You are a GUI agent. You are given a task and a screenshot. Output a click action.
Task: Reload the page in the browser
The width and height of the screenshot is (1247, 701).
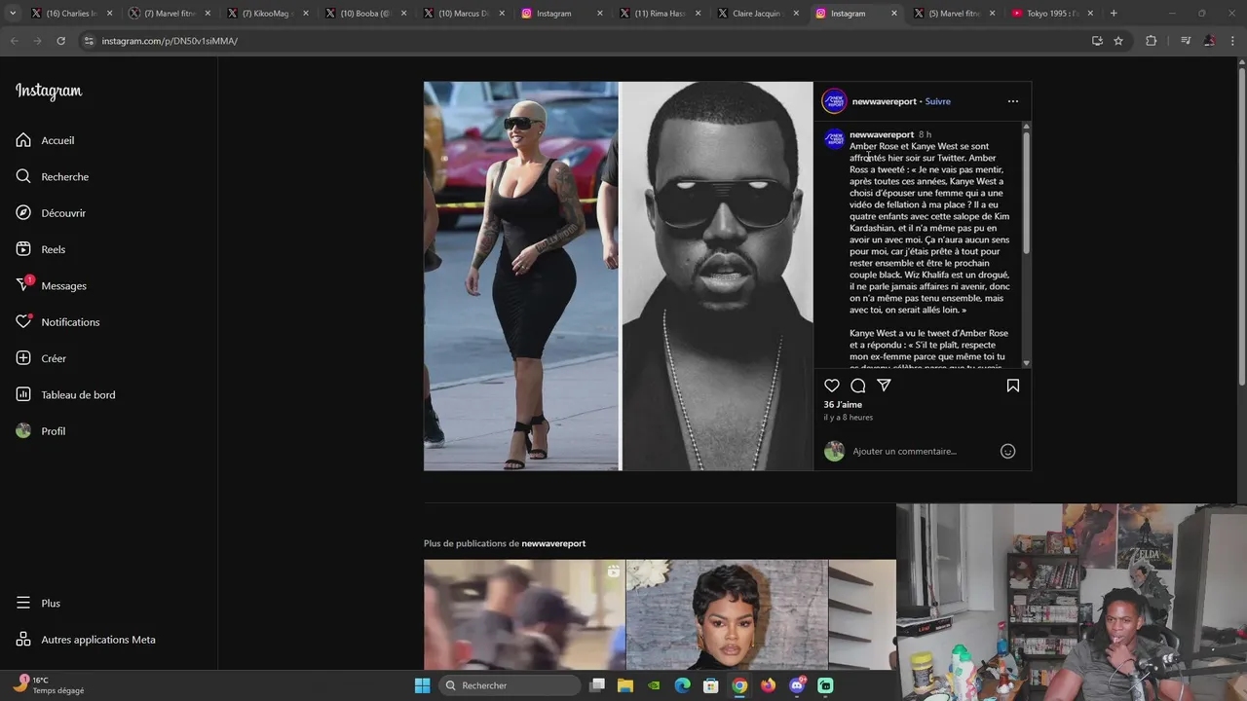point(60,41)
